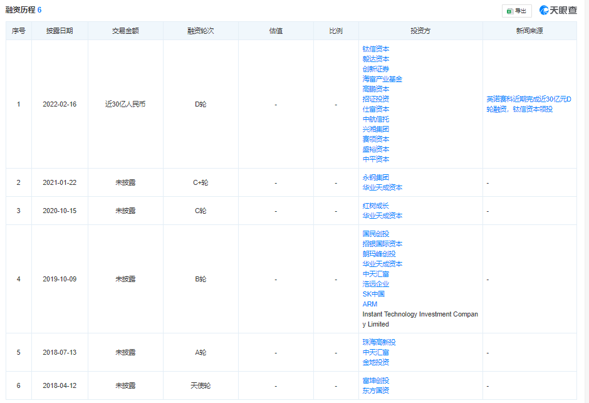Screen dimensions: 589x403
Task: Open investor link SK中国
Action: tap(373, 294)
